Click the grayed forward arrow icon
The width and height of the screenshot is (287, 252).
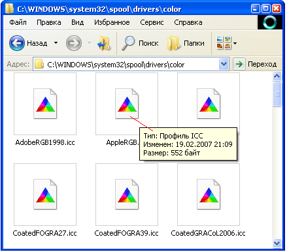(74, 43)
